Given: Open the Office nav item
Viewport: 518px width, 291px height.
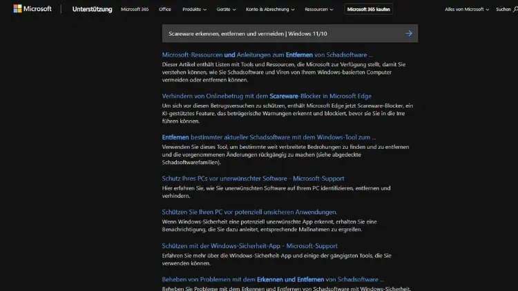Looking at the screenshot, I should pos(165,9).
